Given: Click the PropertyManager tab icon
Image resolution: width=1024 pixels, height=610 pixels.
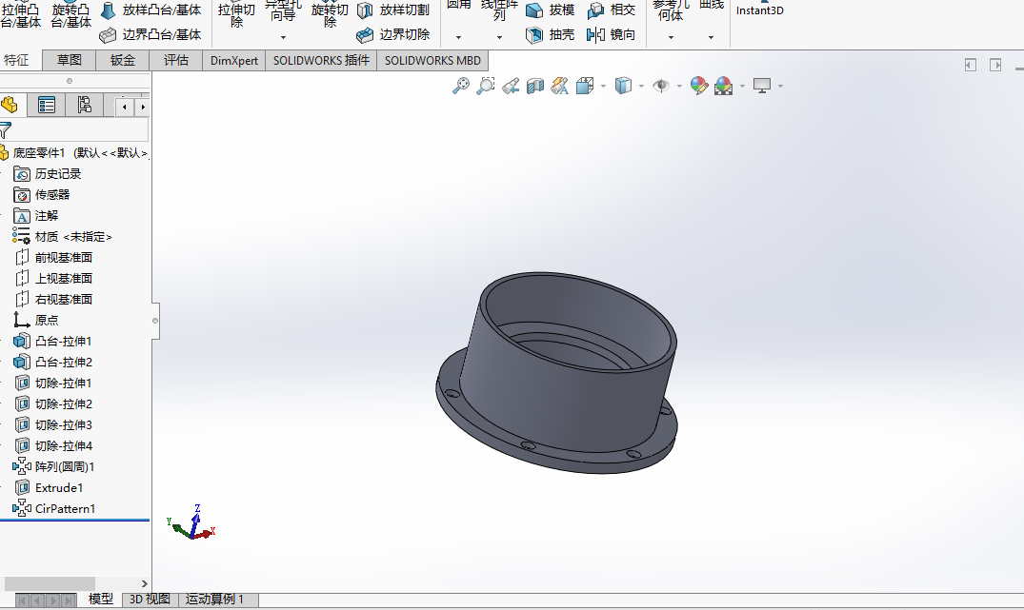Looking at the screenshot, I should click(x=47, y=105).
